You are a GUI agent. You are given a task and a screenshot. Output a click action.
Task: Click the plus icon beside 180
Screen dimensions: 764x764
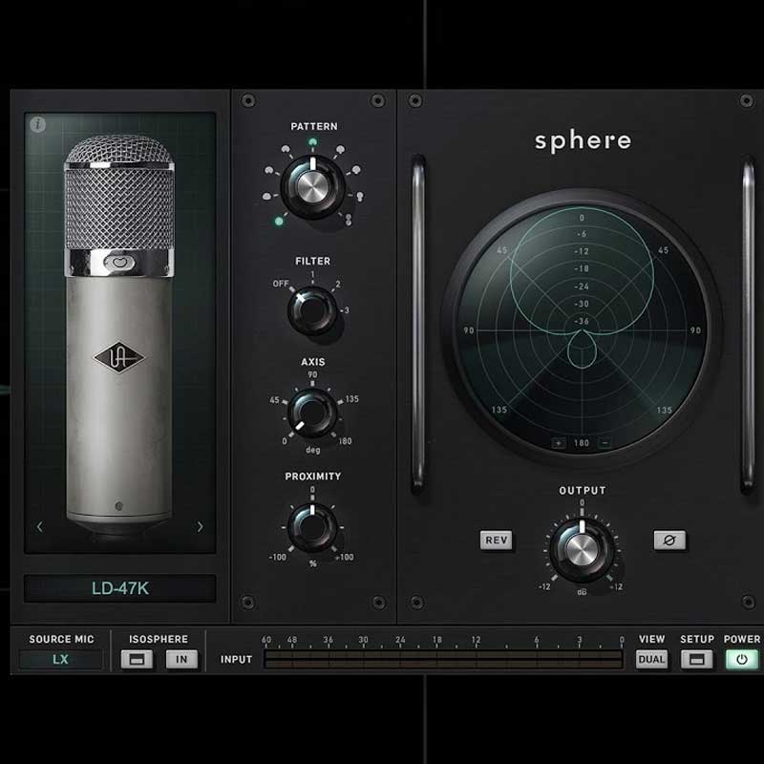tap(559, 443)
